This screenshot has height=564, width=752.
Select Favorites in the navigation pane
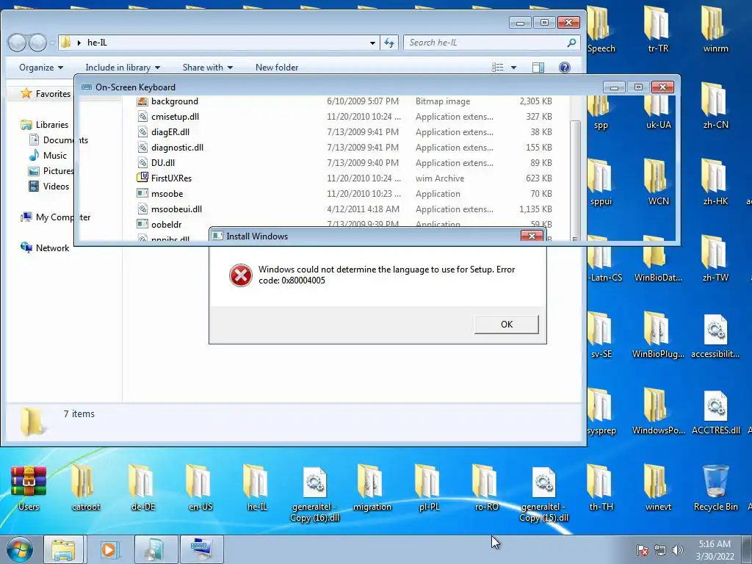tap(46, 93)
